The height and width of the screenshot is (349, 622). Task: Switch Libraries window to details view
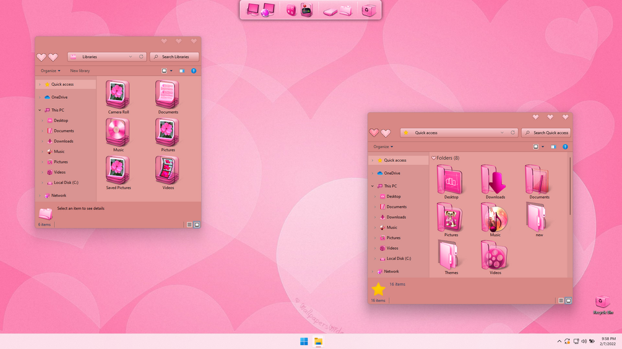(x=189, y=225)
